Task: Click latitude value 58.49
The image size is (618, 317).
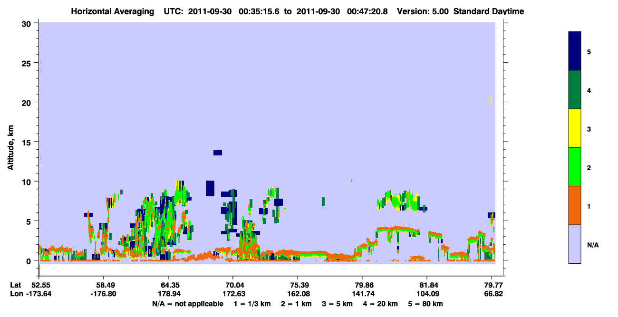Action: (x=104, y=285)
